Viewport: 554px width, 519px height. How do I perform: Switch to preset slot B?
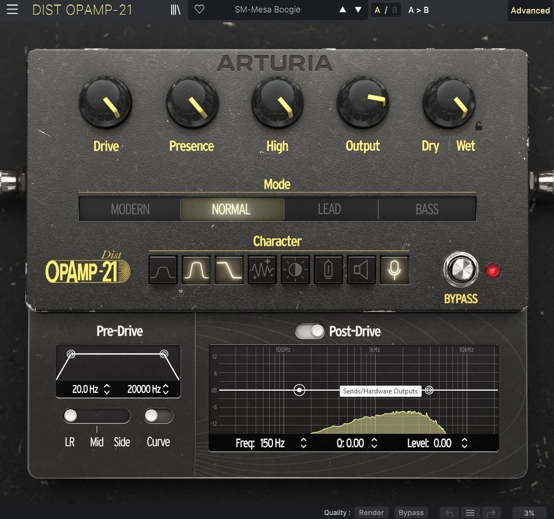[x=395, y=10]
